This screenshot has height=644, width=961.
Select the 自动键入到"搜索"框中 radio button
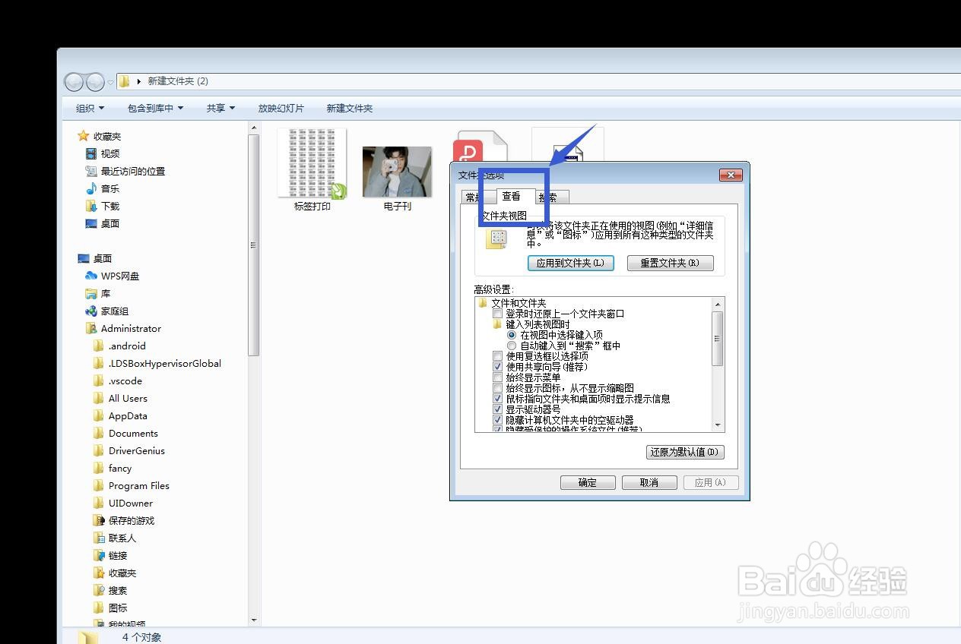(x=512, y=345)
